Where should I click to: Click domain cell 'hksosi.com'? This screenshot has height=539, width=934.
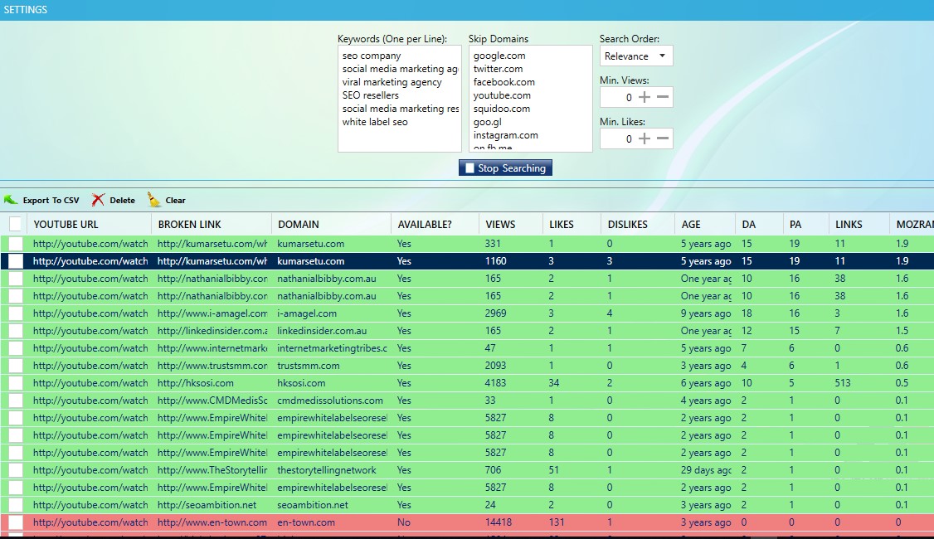click(301, 383)
